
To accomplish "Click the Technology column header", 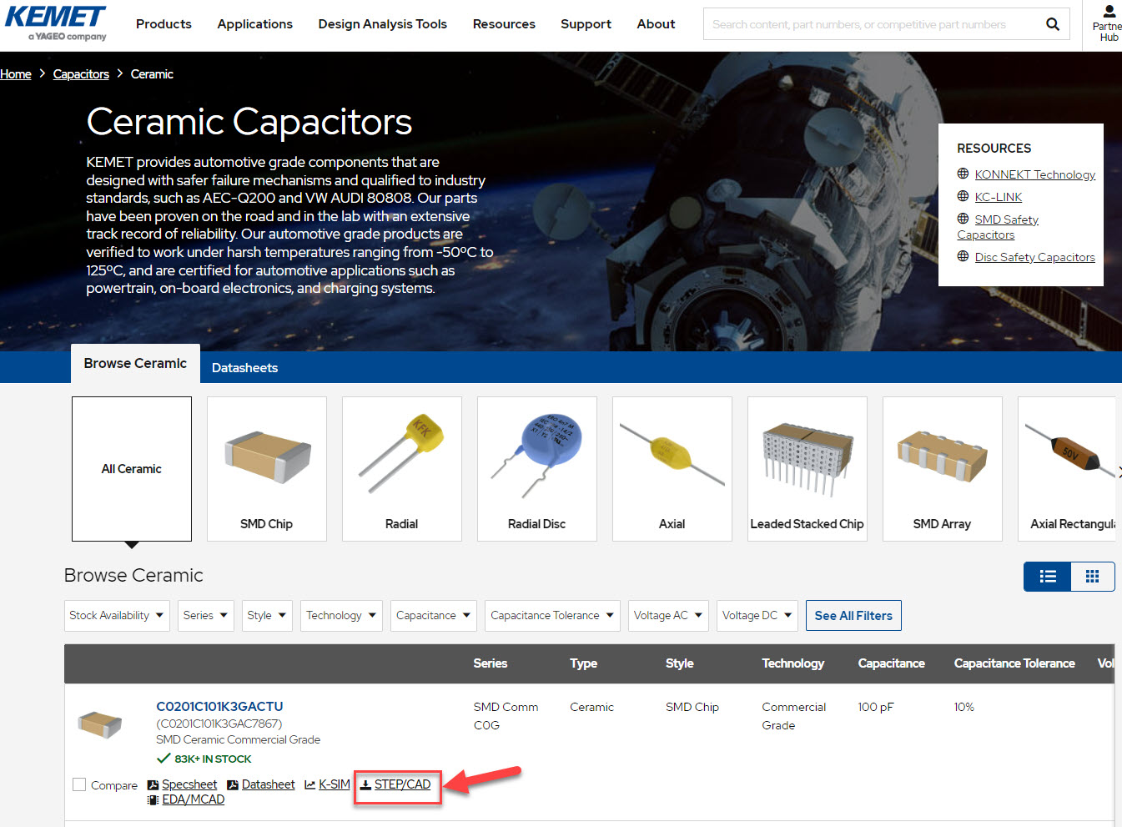I will click(x=792, y=663).
